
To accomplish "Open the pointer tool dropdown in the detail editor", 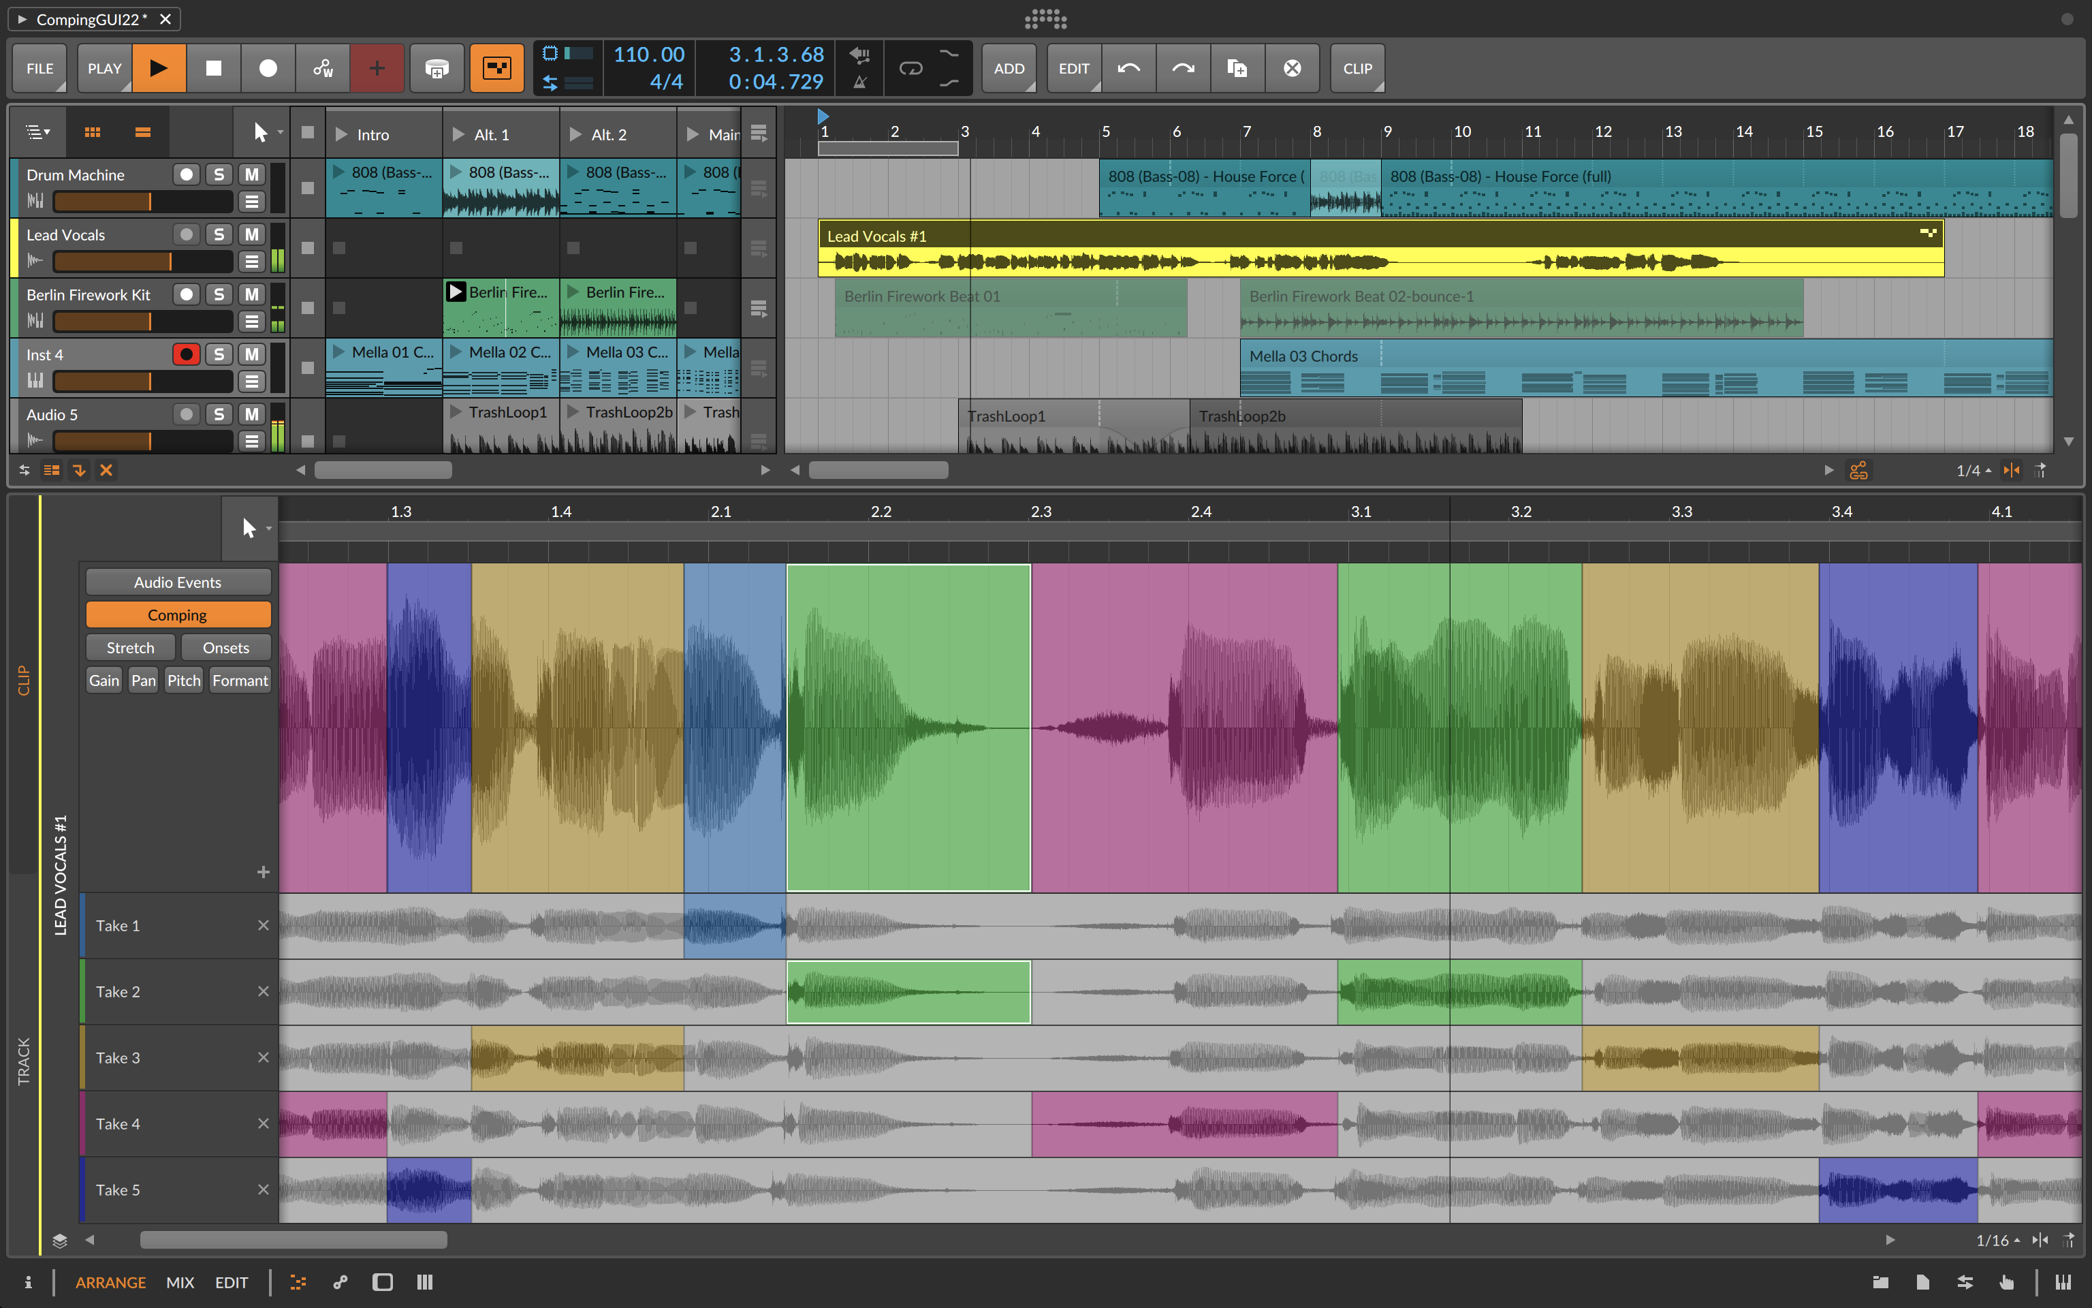I will [x=268, y=528].
